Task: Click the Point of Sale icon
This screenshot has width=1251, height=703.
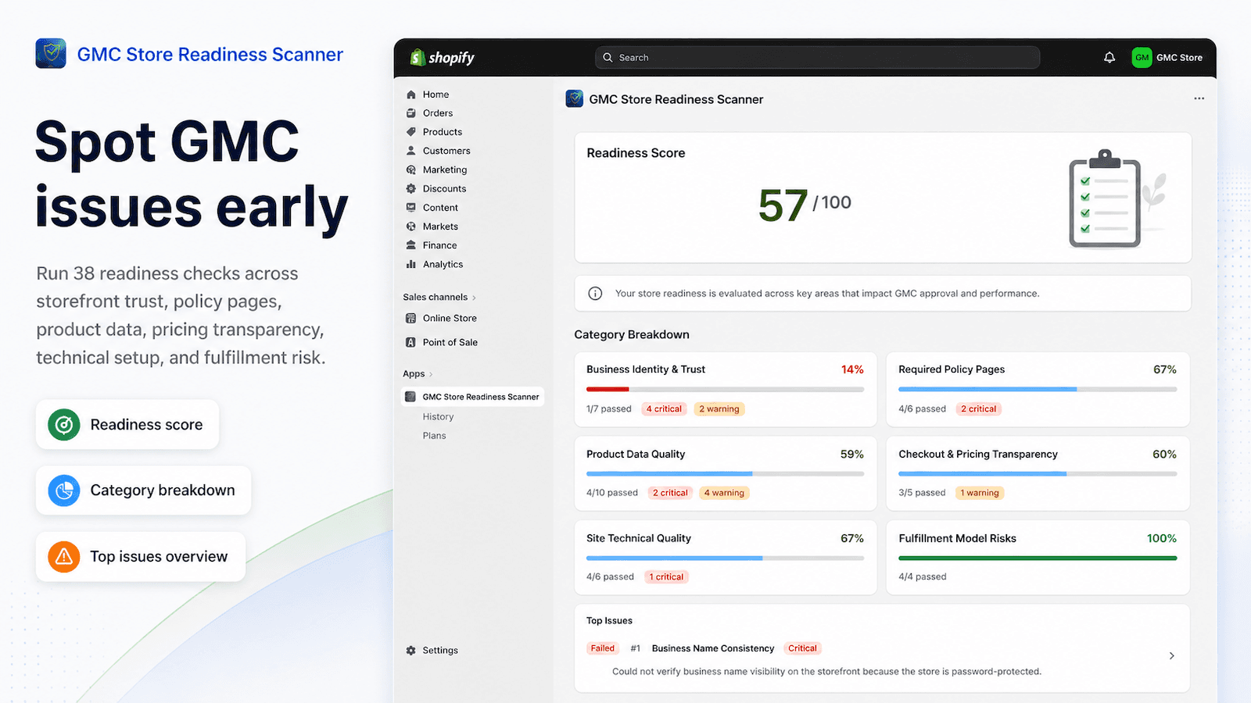Action: point(411,342)
